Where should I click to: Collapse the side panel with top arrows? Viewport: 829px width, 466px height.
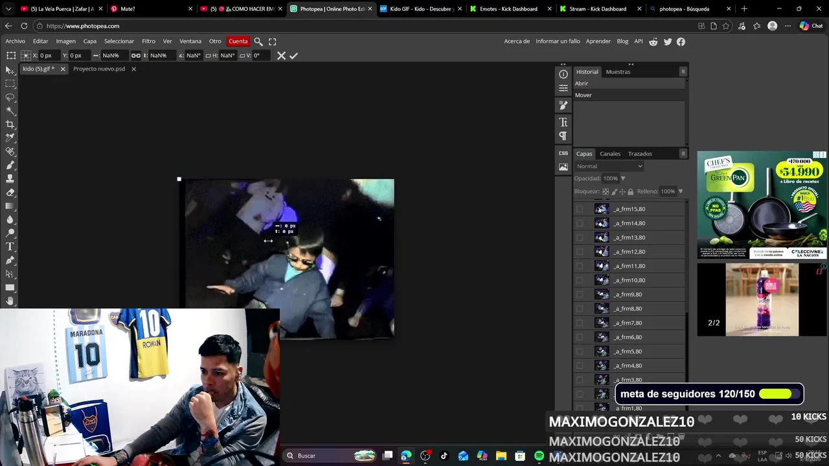click(x=631, y=64)
